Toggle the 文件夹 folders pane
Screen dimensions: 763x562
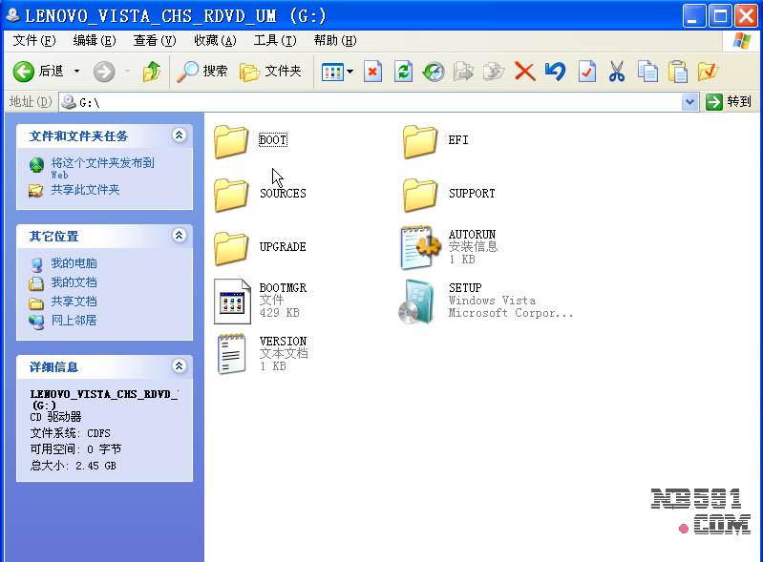[x=270, y=72]
